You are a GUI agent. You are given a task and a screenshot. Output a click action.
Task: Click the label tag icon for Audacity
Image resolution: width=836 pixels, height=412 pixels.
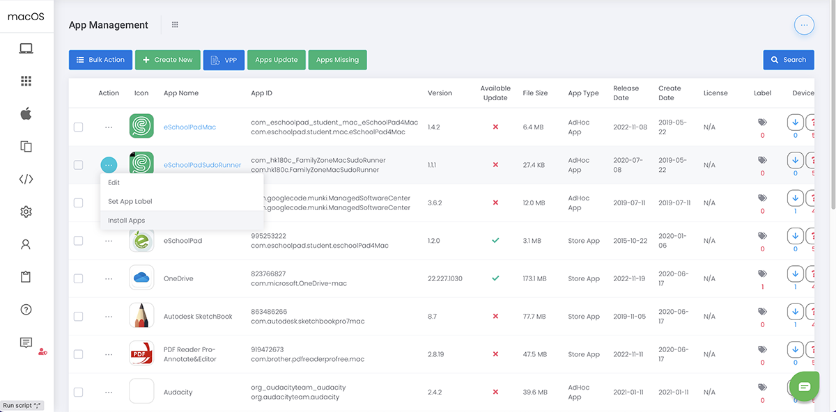[x=762, y=388]
